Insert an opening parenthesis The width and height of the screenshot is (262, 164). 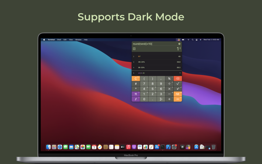[144, 78]
